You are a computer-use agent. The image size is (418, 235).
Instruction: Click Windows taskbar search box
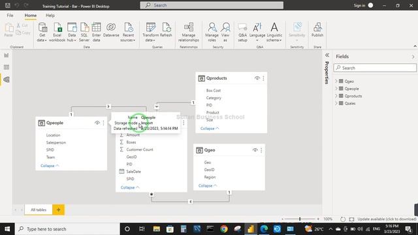pyautogui.click(x=67, y=229)
